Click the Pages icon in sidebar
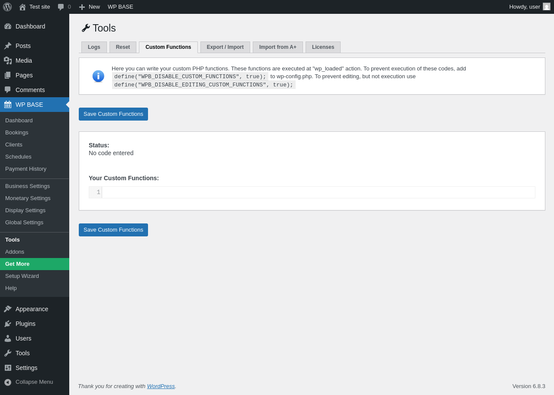Screen dimensions: 554x395 [x=8, y=75]
